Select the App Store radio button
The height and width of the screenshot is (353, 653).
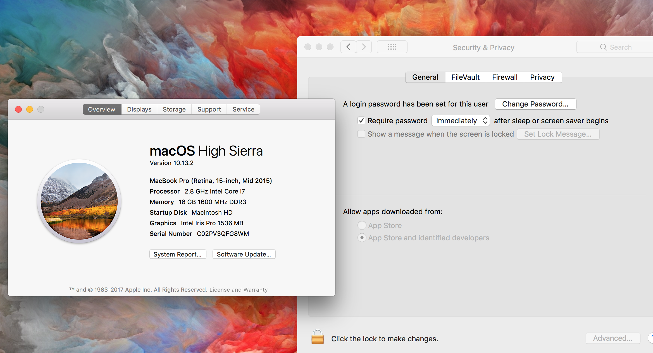pos(362,225)
